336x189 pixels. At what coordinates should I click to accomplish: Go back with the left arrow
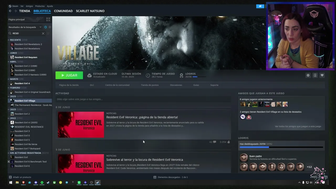[x=10, y=11]
